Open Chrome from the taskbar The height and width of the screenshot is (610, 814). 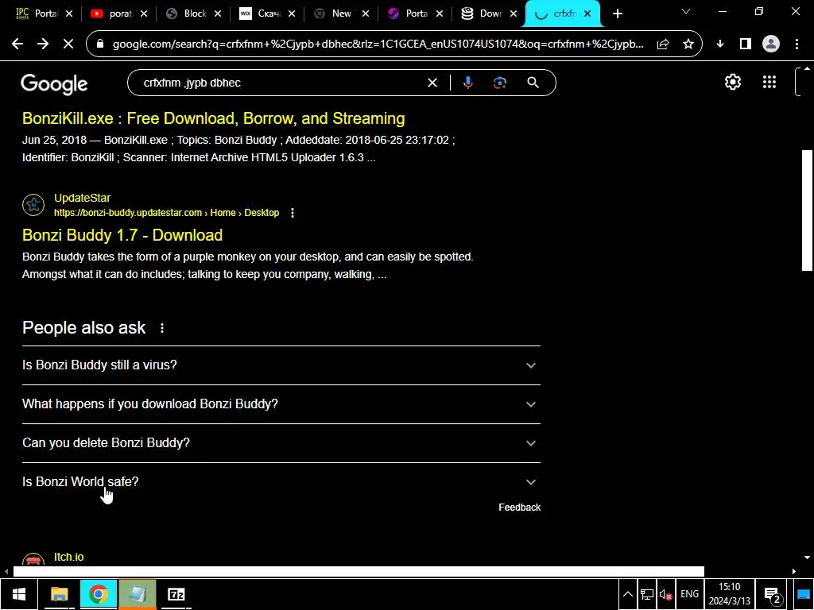click(x=98, y=594)
